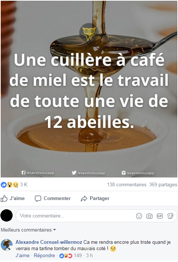Like Alexandre's comment with J'aime
Image resolution: width=178 pixels, height=262 pixels.
[x=23, y=256]
